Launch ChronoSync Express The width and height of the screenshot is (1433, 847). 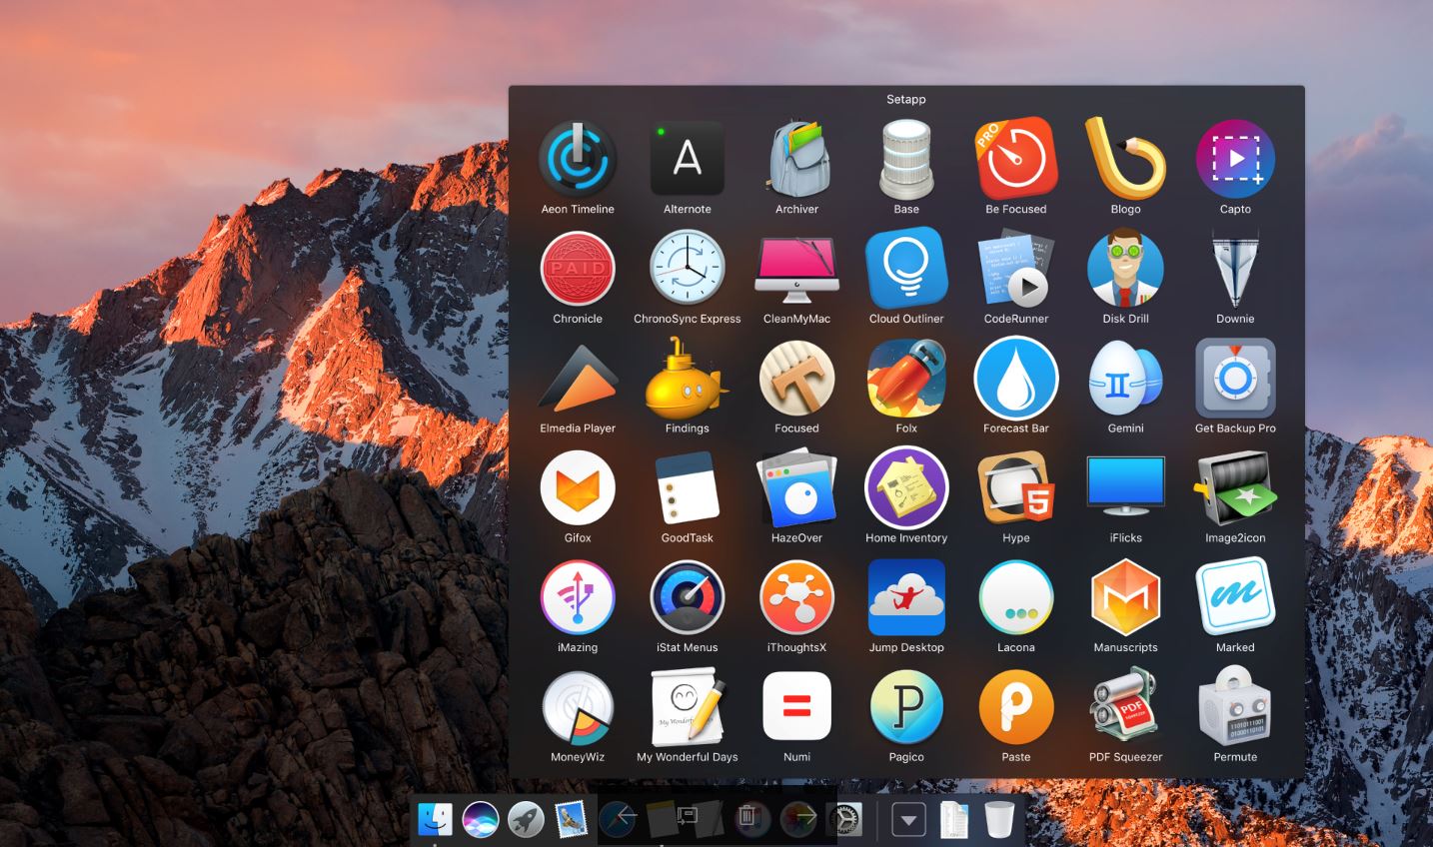click(x=688, y=269)
